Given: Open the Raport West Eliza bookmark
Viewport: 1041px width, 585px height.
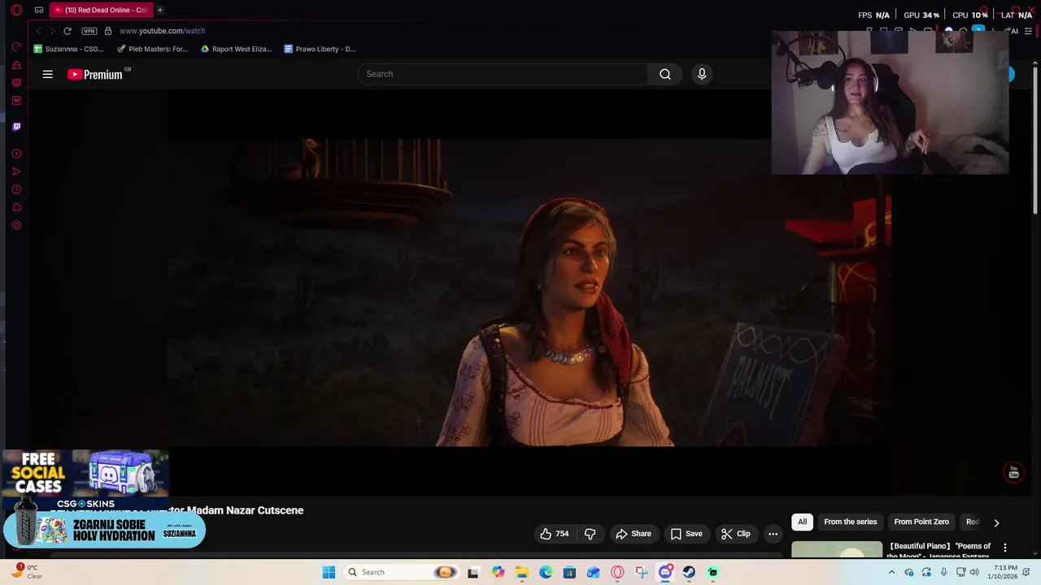Looking at the screenshot, I should 237,49.
